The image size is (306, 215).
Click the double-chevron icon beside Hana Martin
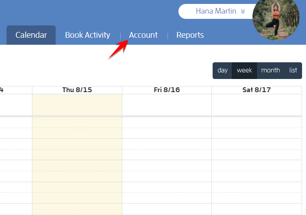[243, 11]
